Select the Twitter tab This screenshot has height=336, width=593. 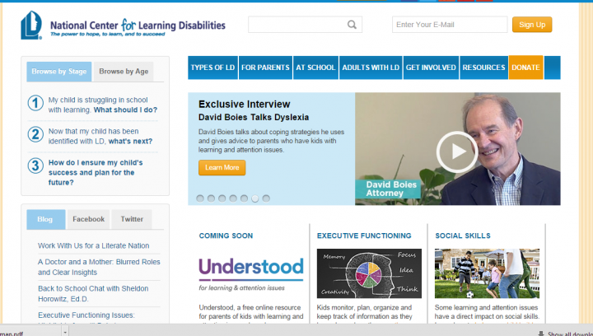coord(132,219)
